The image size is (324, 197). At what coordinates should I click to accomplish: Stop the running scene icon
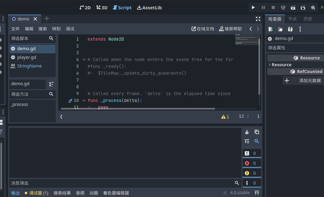coord(273,7)
